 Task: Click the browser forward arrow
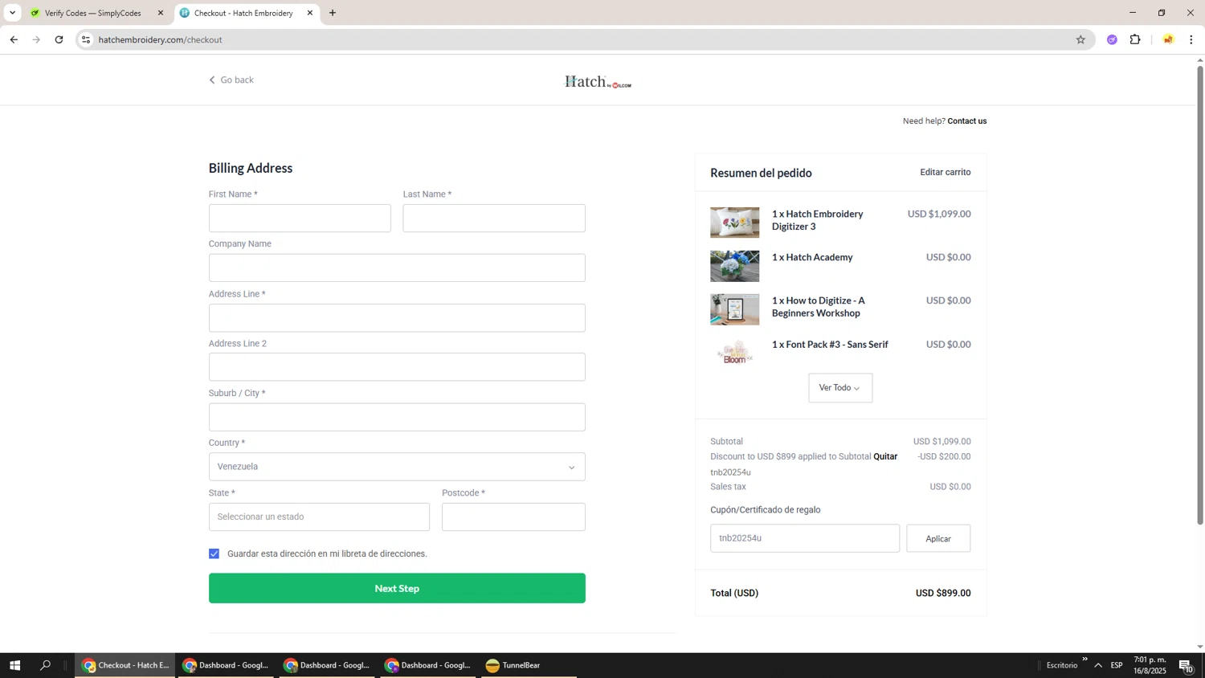(36, 39)
